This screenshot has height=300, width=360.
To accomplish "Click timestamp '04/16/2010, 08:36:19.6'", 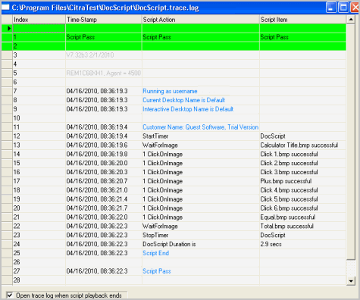I will 97,145.
